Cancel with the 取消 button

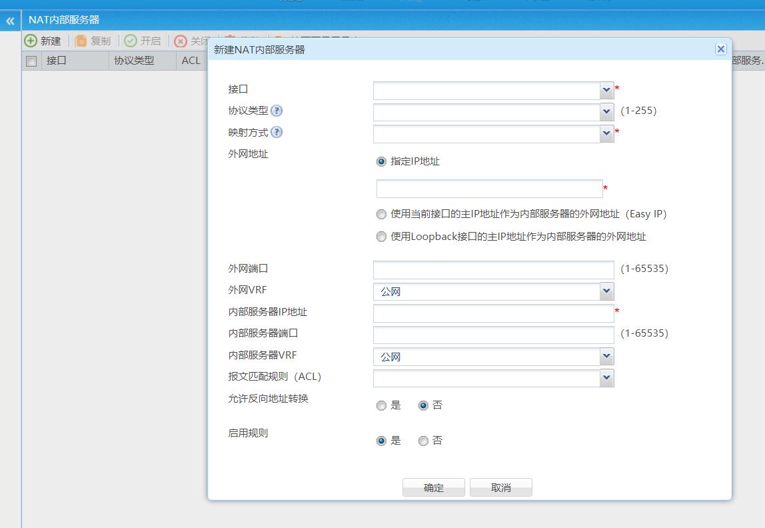500,487
